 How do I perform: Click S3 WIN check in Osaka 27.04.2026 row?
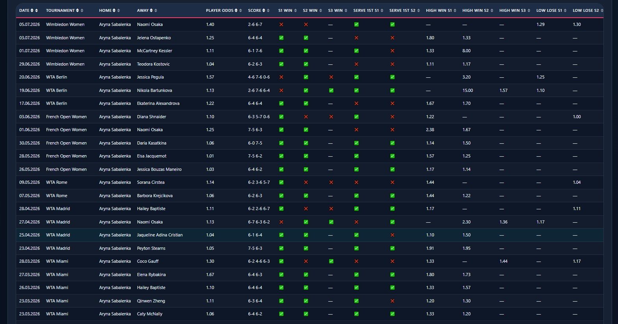(331, 222)
